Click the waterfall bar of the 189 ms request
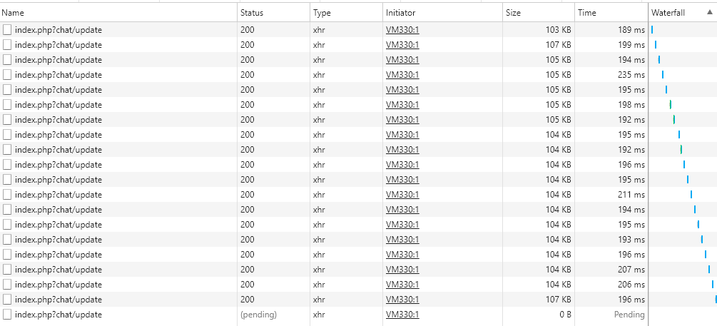The width and height of the screenshot is (717, 326). click(652, 30)
